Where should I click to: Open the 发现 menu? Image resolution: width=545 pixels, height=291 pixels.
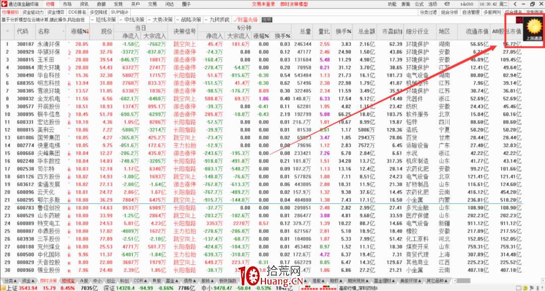[x=118, y=4]
